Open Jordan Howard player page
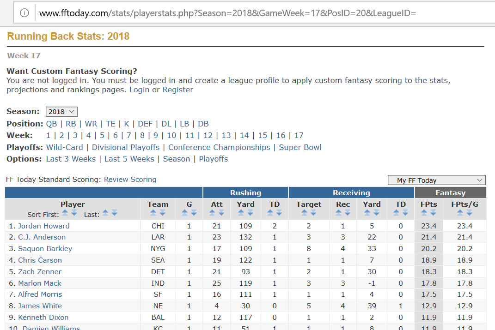 43,226
